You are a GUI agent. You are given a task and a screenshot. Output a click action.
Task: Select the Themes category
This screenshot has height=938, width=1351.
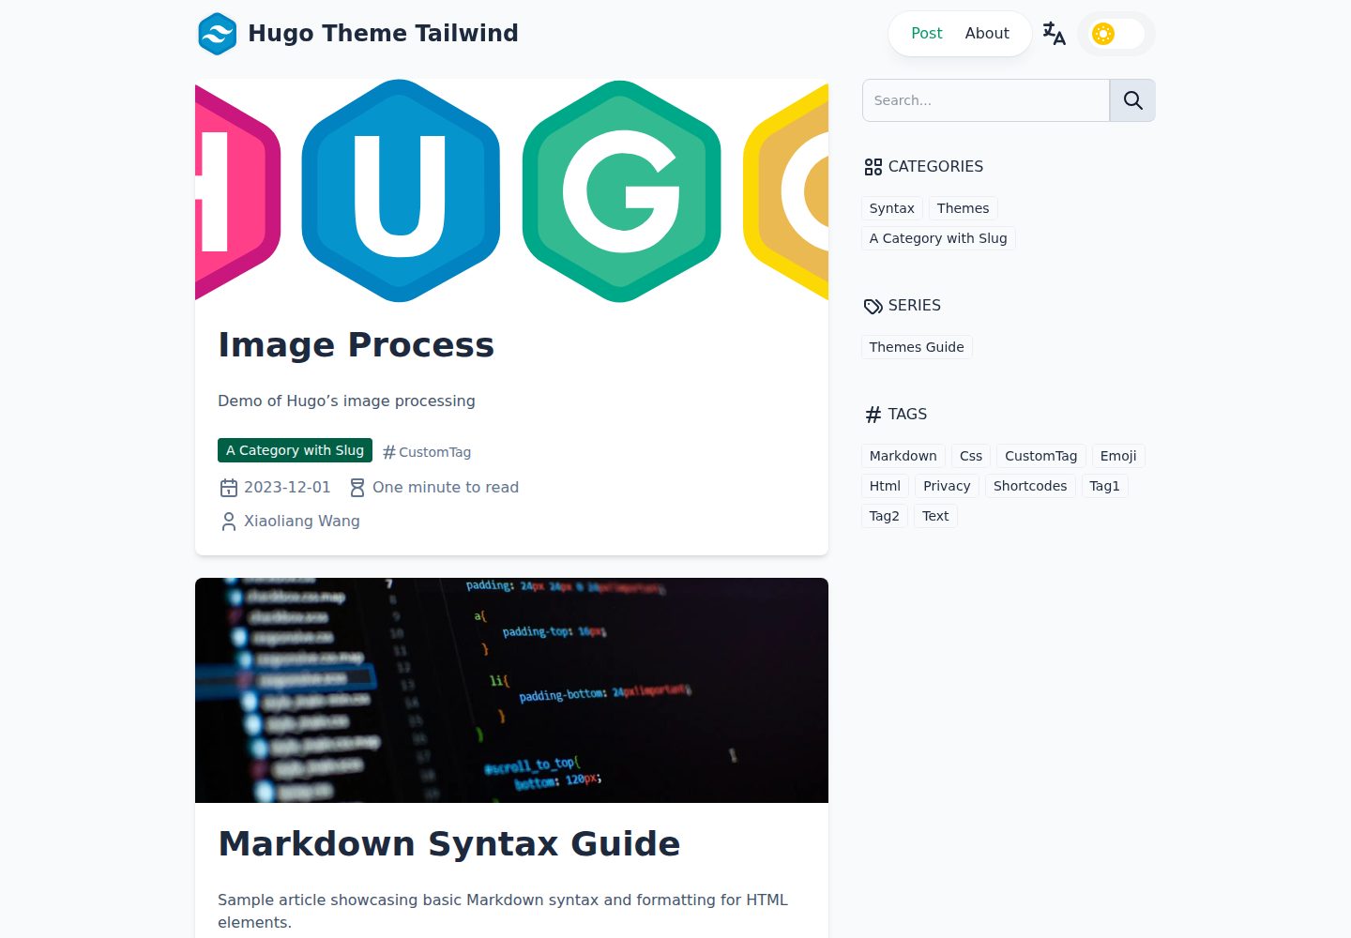click(x=963, y=208)
